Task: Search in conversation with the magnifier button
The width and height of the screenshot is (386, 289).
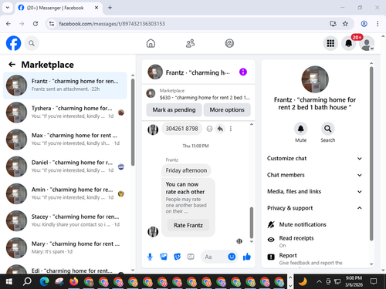Action: click(x=327, y=129)
